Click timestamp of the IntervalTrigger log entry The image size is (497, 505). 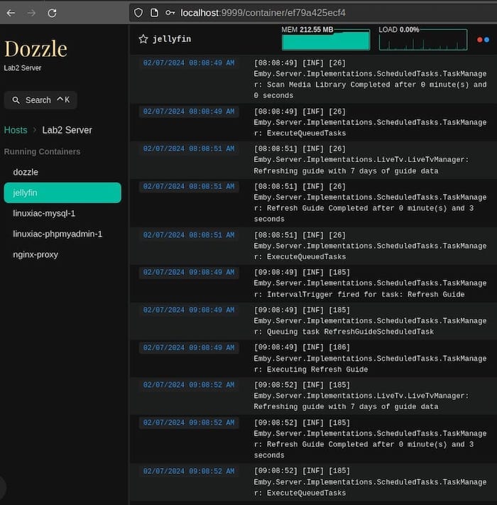[x=189, y=273]
